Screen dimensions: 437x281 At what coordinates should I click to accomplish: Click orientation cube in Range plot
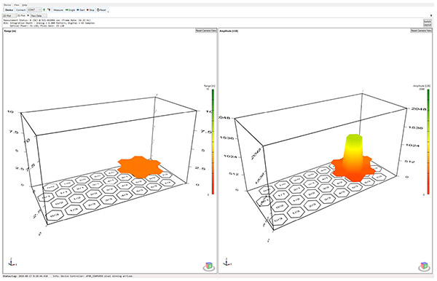[209, 266]
